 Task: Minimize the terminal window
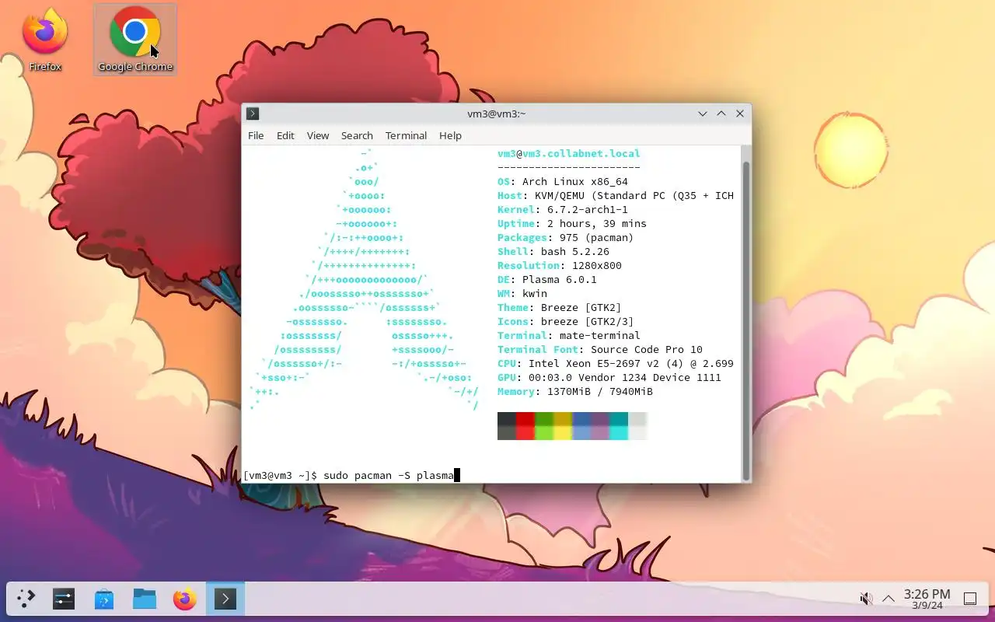click(x=703, y=114)
